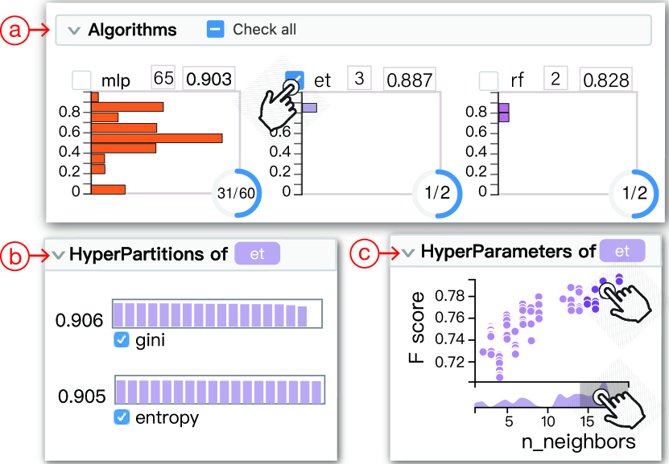Click the longest orange mlp histogram bar
This screenshot has width=669, height=464.
click(x=157, y=138)
